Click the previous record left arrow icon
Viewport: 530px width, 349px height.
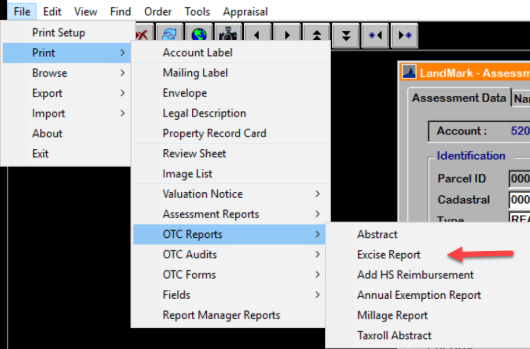258,35
